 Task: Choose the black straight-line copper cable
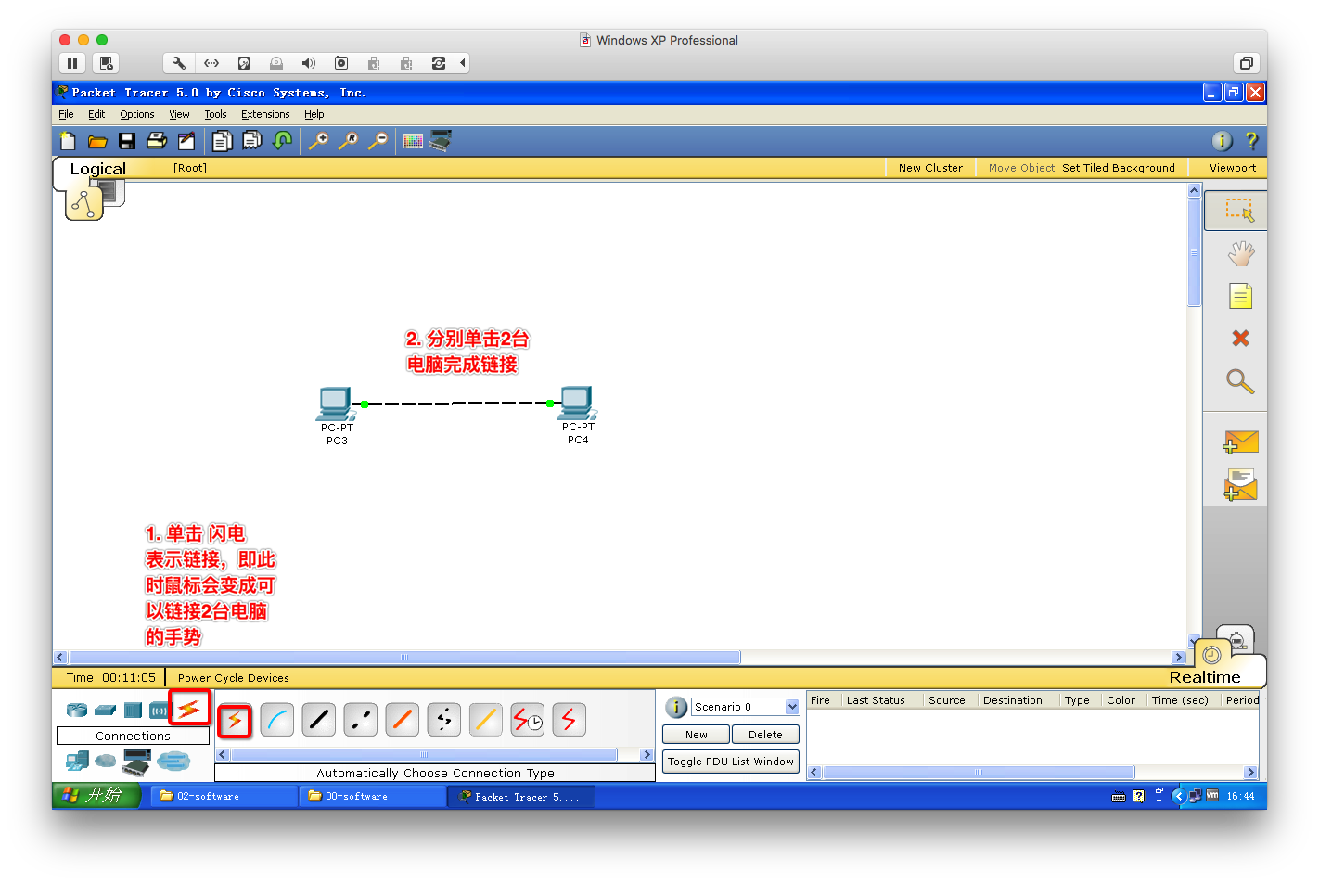click(x=318, y=720)
